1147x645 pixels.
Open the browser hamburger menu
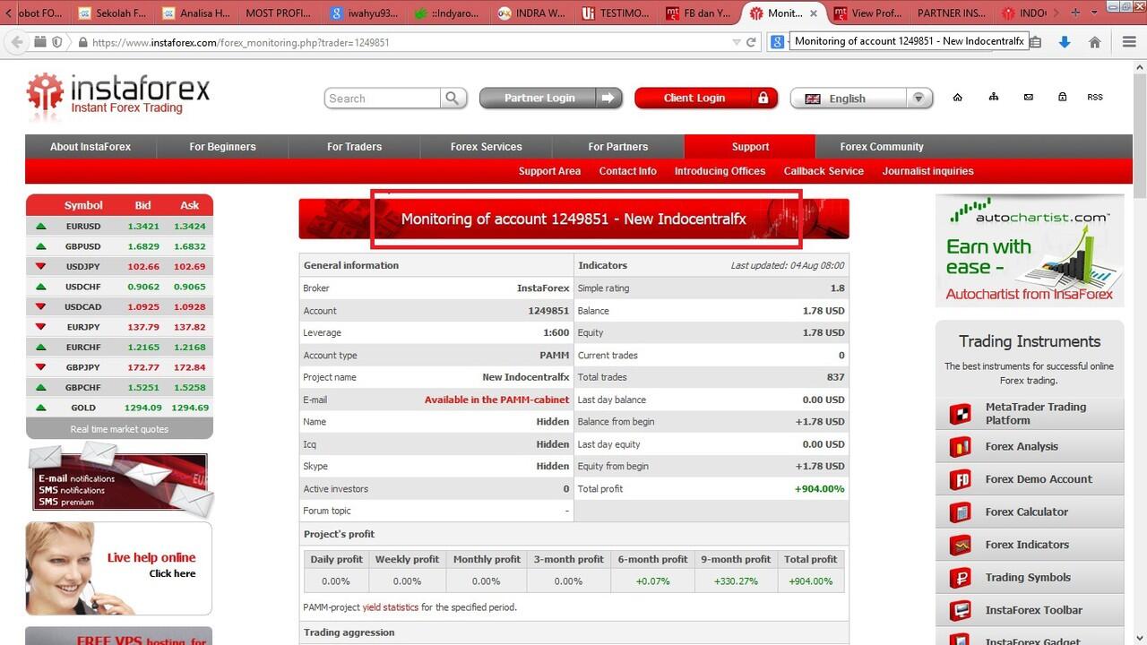[x=1129, y=42]
